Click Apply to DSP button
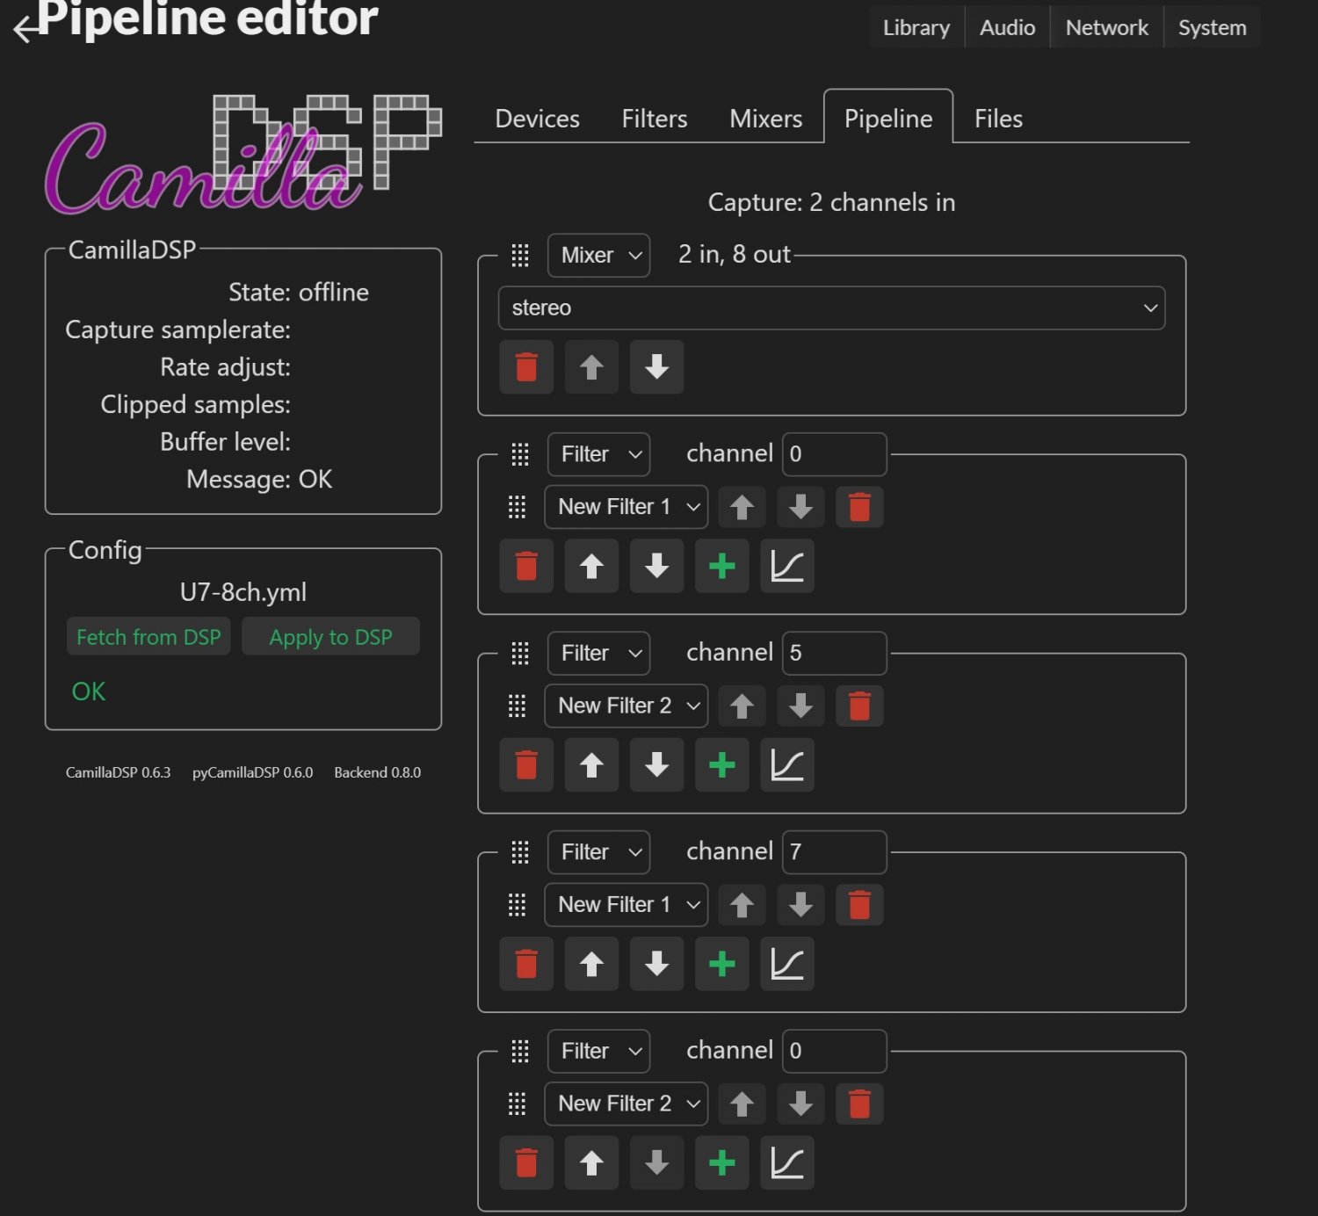This screenshot has height=1216, width=1318. click(x=330, y=637)
